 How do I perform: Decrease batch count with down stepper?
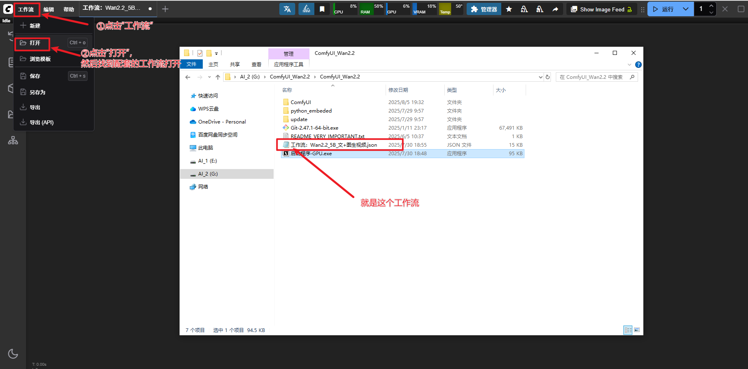point(711,13)
